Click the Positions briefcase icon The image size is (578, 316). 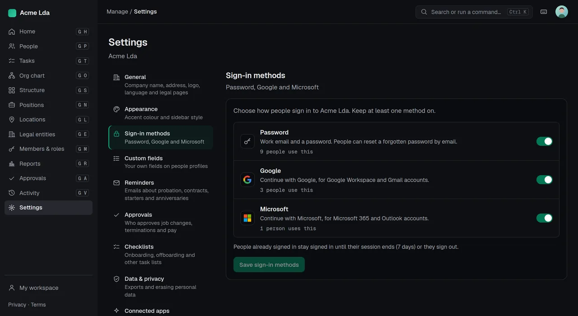pos(12,105)
